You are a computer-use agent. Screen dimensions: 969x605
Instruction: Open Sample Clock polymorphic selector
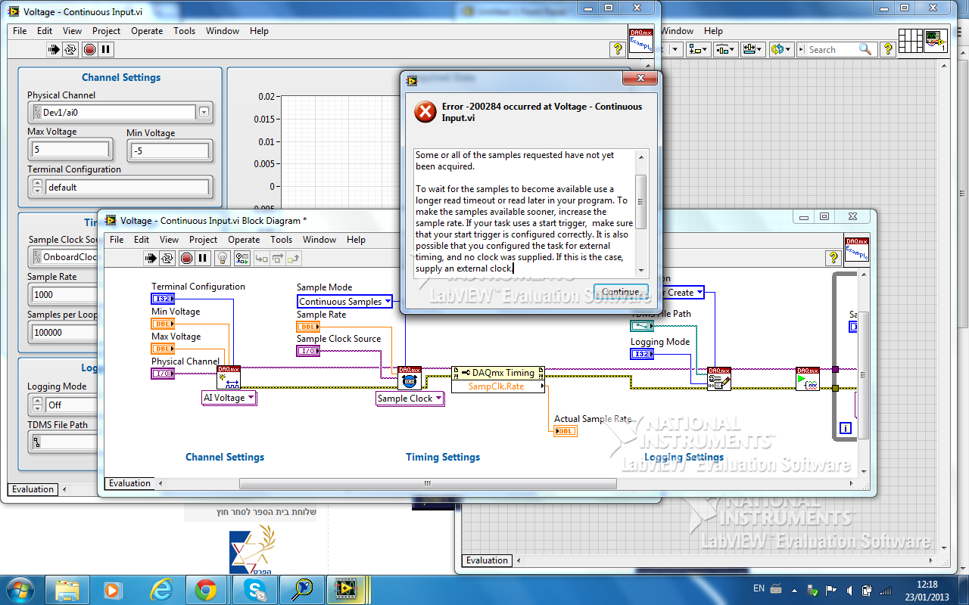410,399
